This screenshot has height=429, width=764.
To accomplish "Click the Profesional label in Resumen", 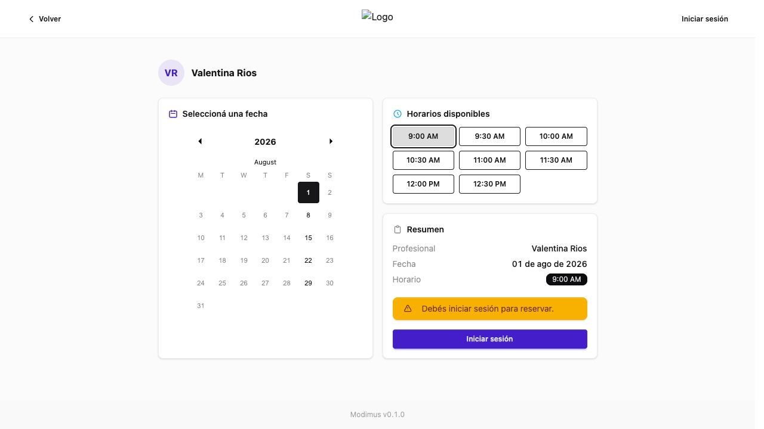I will 414,248.
